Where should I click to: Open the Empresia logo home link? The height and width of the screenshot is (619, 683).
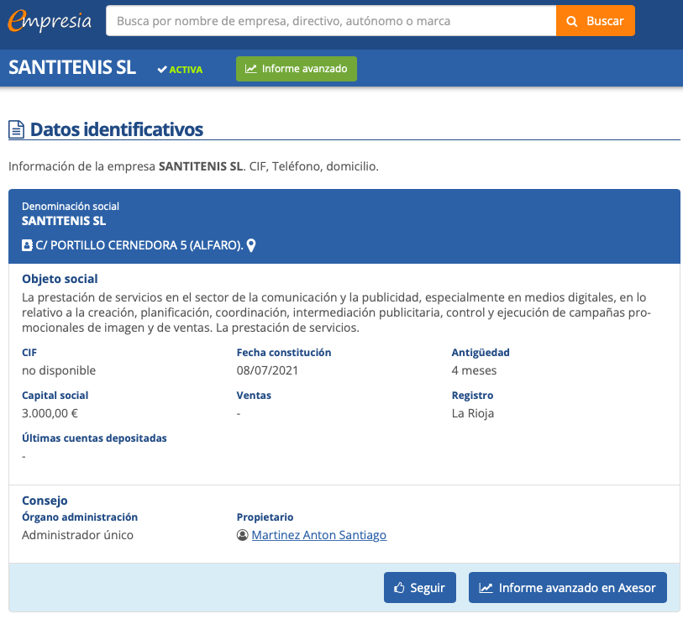click(50, 20)
